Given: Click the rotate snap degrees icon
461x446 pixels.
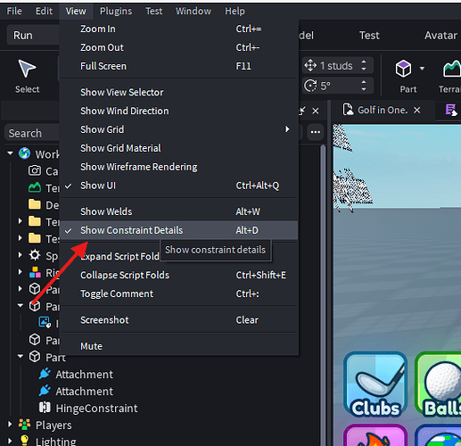Looking at the screenshot, I should click(310, 86).
